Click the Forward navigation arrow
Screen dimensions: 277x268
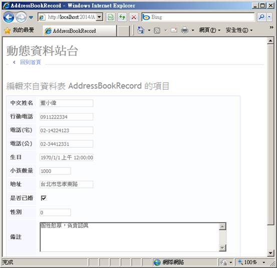(21, 17)
